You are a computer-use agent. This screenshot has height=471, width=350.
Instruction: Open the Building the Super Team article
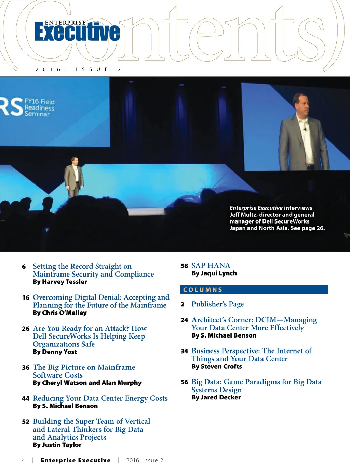[x=91, y=429]
